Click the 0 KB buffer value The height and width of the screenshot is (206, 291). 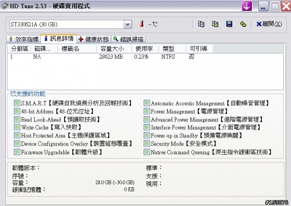(129, 190)
